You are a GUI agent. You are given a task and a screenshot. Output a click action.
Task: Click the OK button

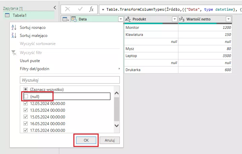point(86,140)
